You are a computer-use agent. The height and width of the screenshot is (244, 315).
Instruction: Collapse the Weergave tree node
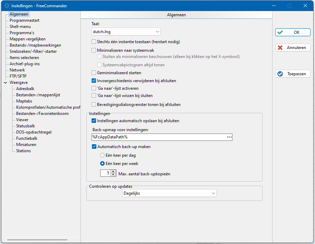coord(6,82)
